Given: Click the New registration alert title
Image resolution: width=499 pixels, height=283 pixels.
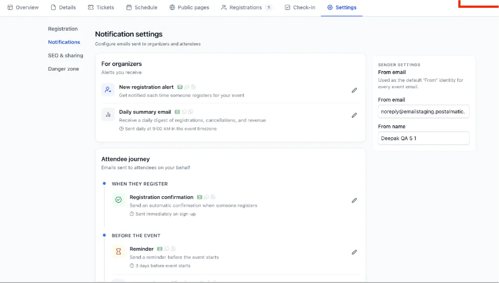Looking at the screenshot, I should tap(146, 87).
